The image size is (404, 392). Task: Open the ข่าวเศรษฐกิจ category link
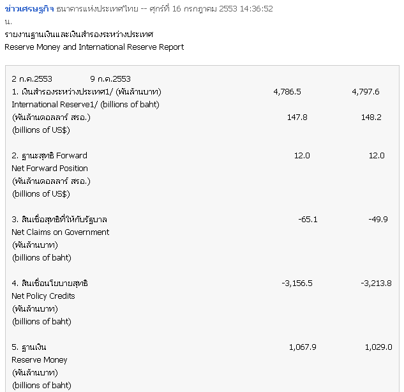point(29,9)
